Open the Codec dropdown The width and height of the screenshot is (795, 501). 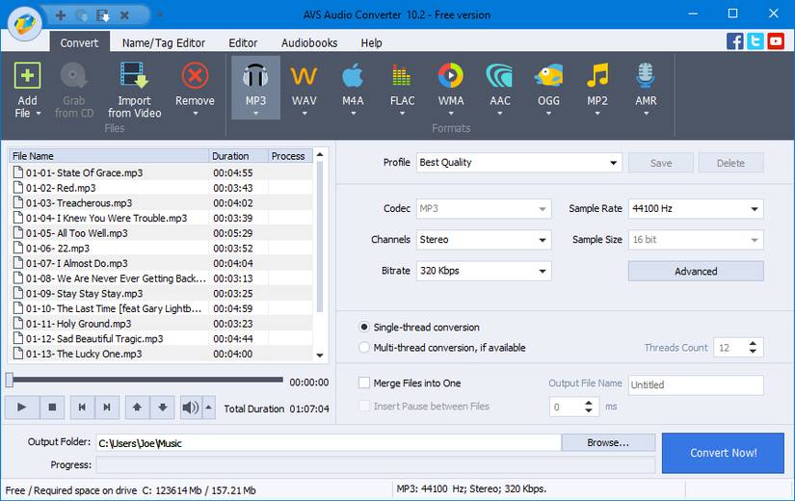click(484, 208)
